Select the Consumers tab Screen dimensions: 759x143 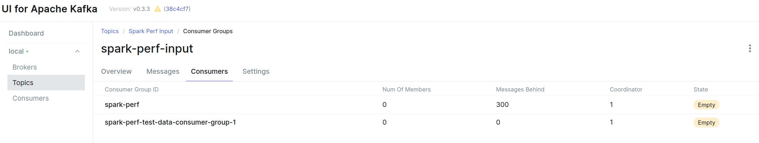[x=209, y=71]
